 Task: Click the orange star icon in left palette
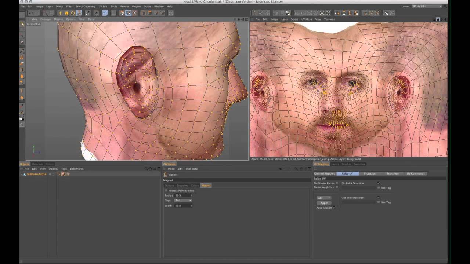[22, 98]
